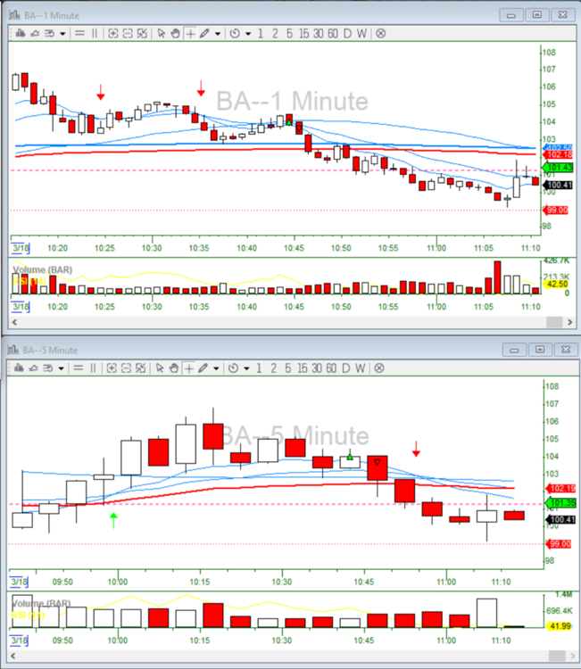Screen dimensions: 581x669
Task: Set 5 Minute chart to Weekly interval
Action: click(x=361, y=368)
